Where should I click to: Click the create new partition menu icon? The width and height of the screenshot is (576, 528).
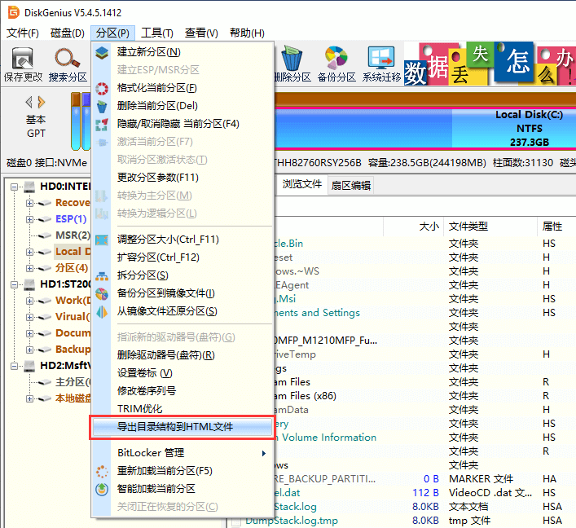point(102,52)
